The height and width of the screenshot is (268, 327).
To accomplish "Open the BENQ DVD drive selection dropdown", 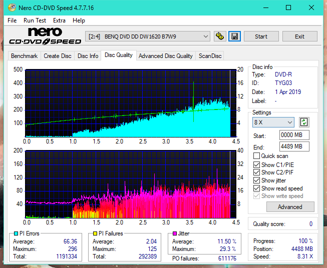I will [x=147, y=36].
